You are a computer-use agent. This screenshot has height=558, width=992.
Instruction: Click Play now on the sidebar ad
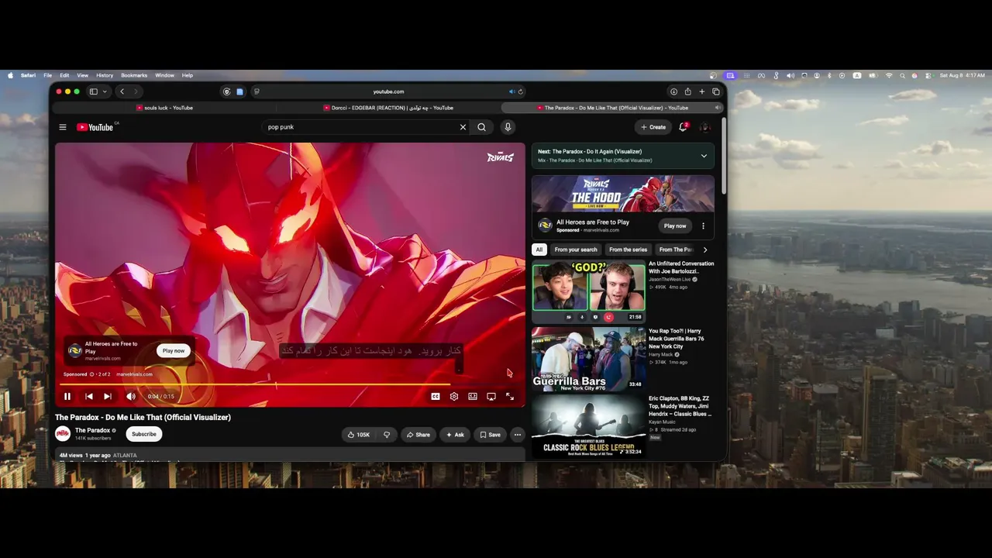click(x=675, y=226)
